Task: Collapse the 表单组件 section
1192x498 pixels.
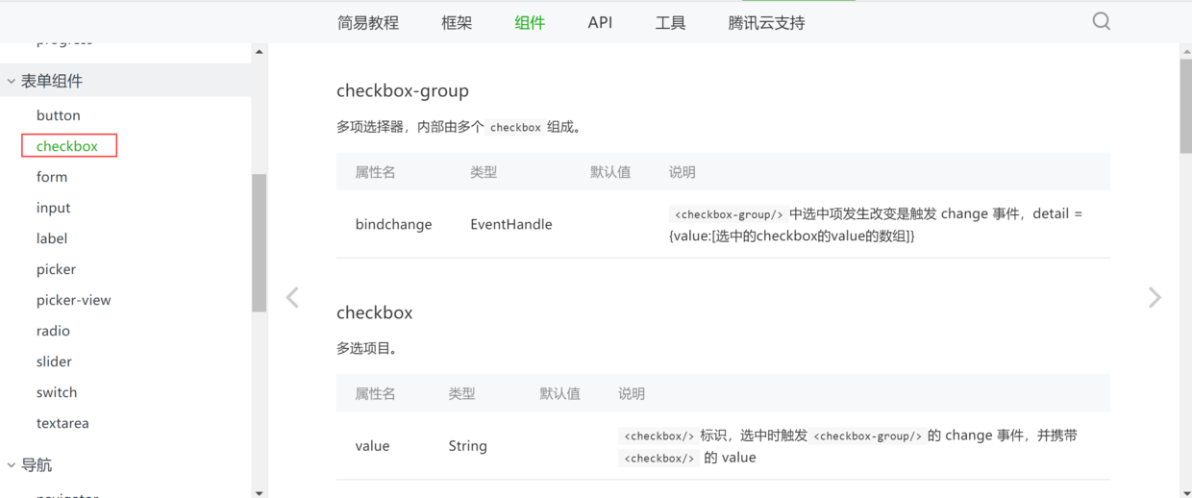Action: (12, 82)
